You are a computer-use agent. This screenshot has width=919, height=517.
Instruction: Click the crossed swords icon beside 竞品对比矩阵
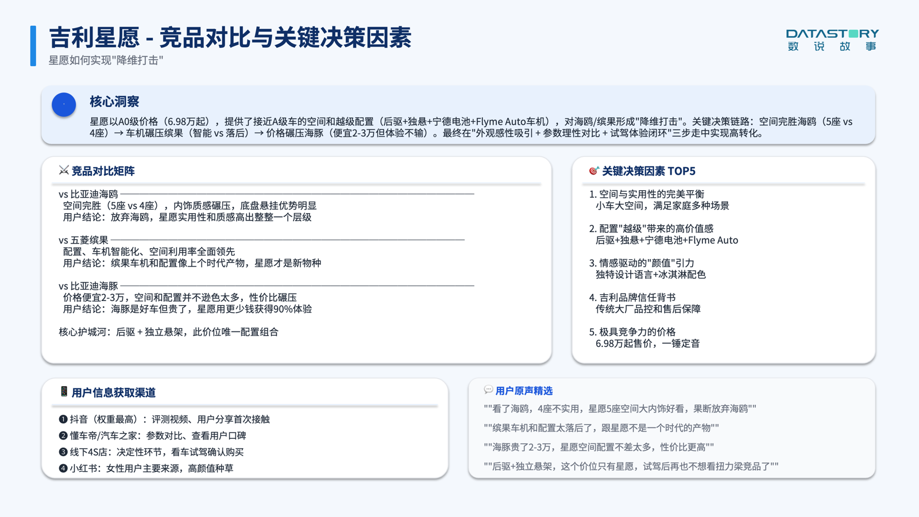64,170
